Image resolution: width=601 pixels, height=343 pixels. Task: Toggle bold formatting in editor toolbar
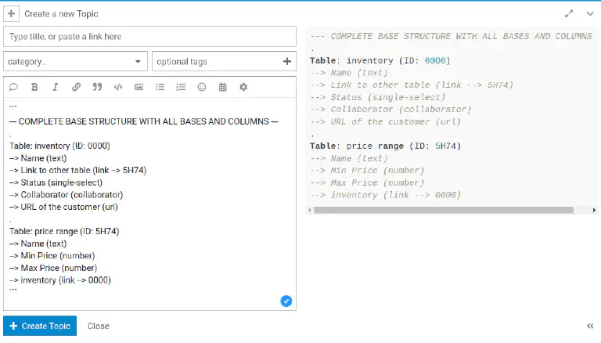tap(34, 87)
